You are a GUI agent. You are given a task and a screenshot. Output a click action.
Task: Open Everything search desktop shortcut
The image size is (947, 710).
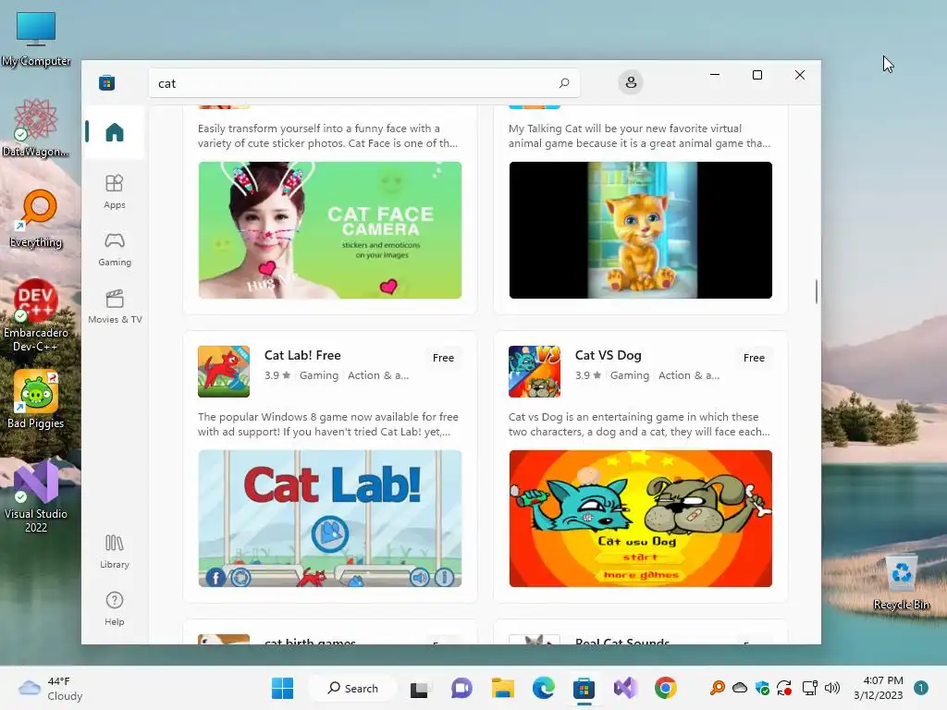36,219
